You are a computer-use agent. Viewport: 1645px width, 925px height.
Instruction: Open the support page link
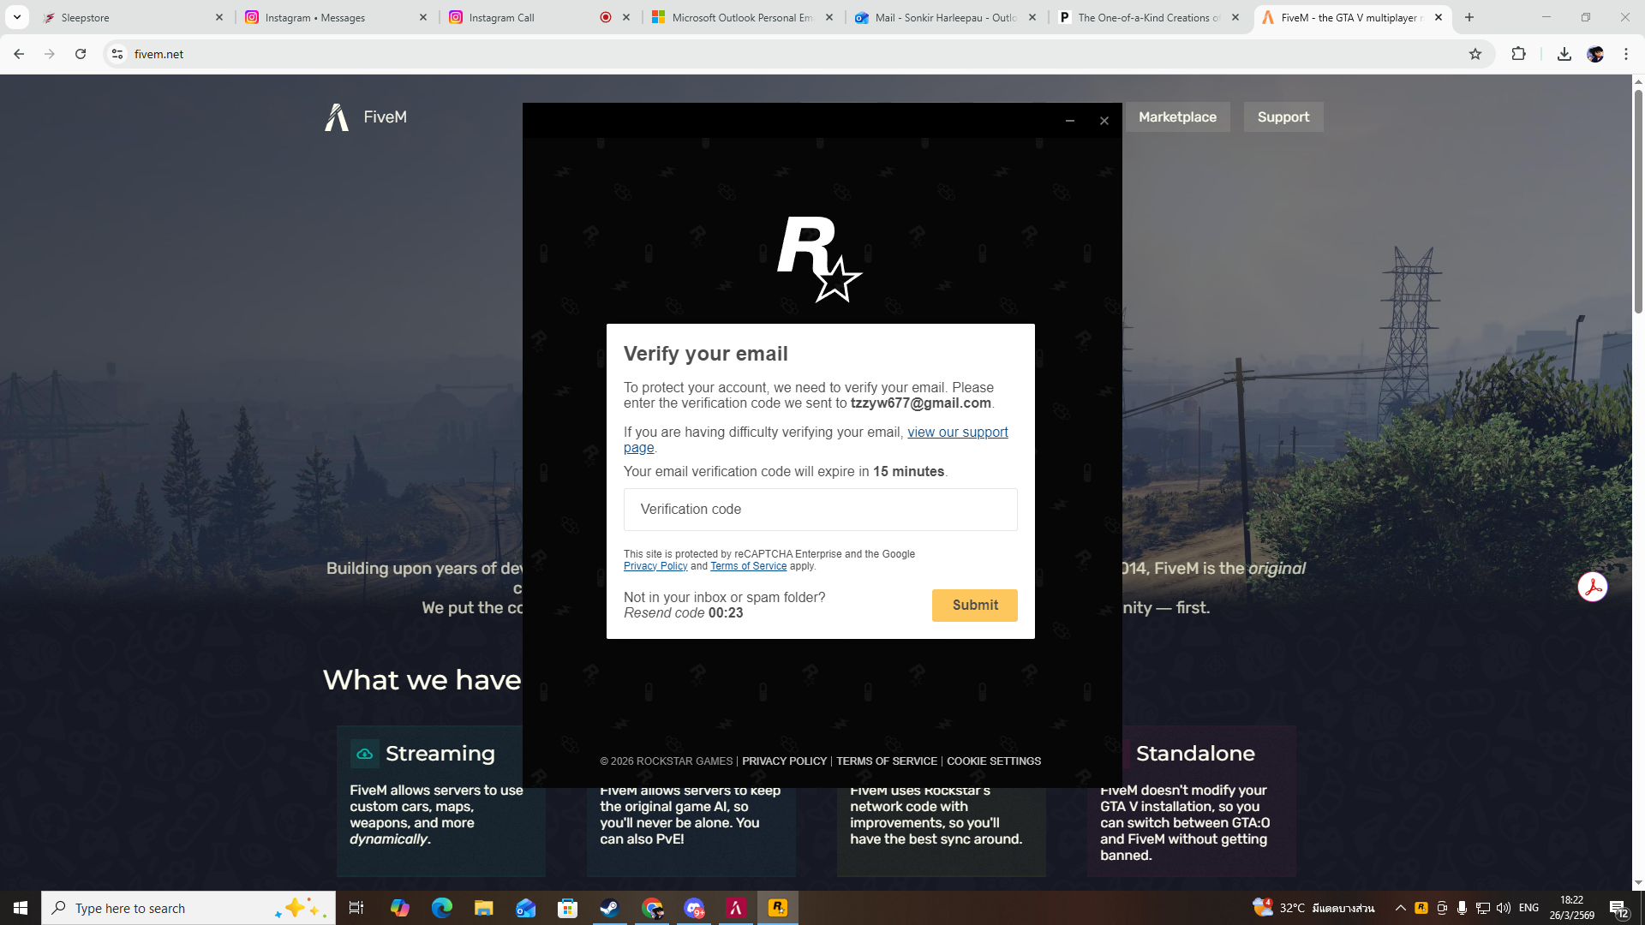pos(957,433)
